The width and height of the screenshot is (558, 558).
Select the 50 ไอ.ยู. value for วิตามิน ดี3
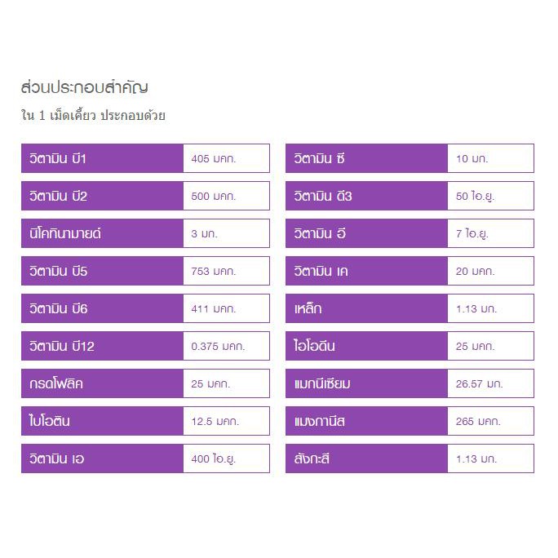click(x=490, y=196)
